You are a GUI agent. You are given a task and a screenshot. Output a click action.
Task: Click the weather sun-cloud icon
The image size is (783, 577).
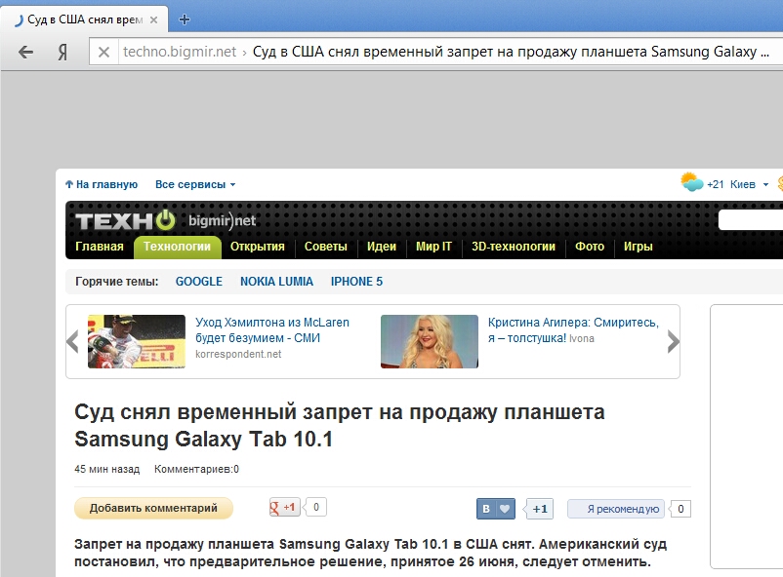point(692,182)
